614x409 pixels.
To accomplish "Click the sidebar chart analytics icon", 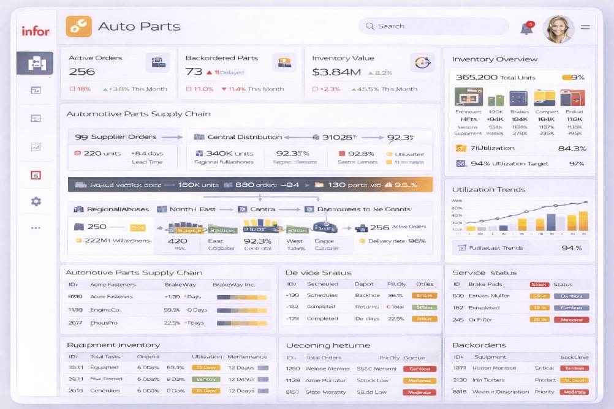I will pos(36,147).
